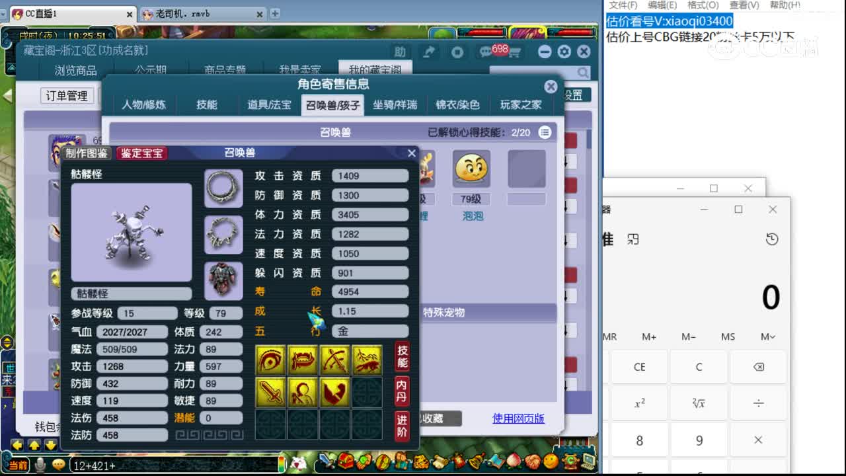Viewport: 846px width, 476px height.
Task: Click the C clear button in Calculator
Action: pyautogui.click(x=699, y=367)
